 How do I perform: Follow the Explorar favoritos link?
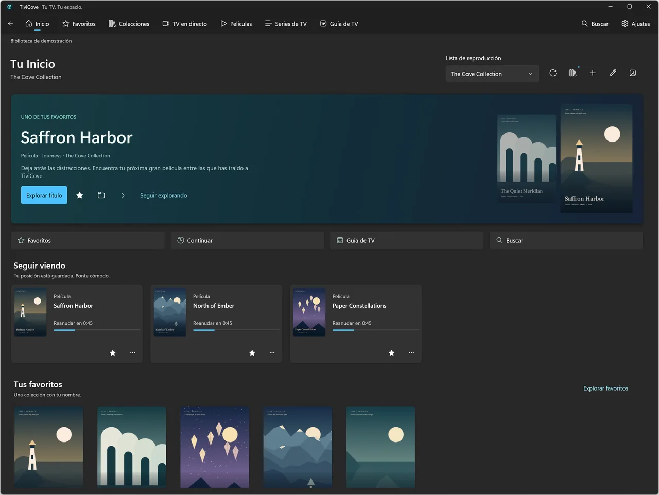605,388
